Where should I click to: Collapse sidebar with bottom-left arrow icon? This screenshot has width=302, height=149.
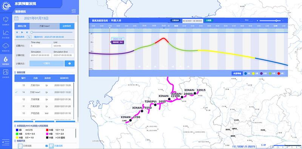6,142
